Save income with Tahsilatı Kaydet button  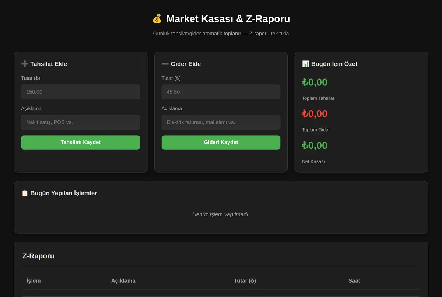80,142
